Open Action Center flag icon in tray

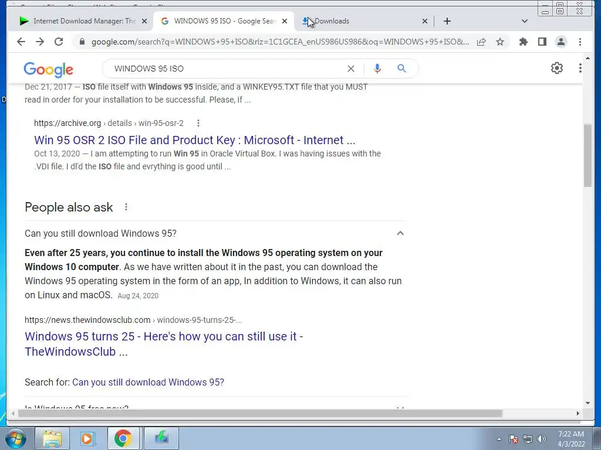514,439
